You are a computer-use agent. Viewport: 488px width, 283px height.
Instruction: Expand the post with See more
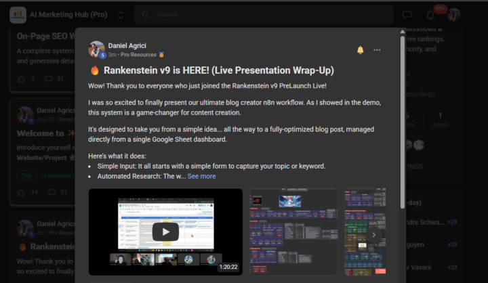201,176
